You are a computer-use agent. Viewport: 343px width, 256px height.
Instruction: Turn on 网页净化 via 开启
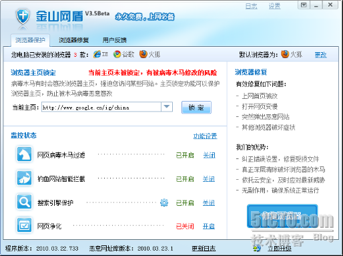[209, 227]
